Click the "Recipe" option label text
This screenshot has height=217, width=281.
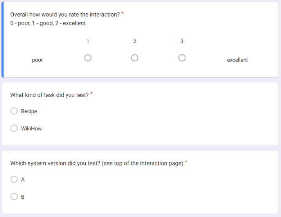(29, 111)
